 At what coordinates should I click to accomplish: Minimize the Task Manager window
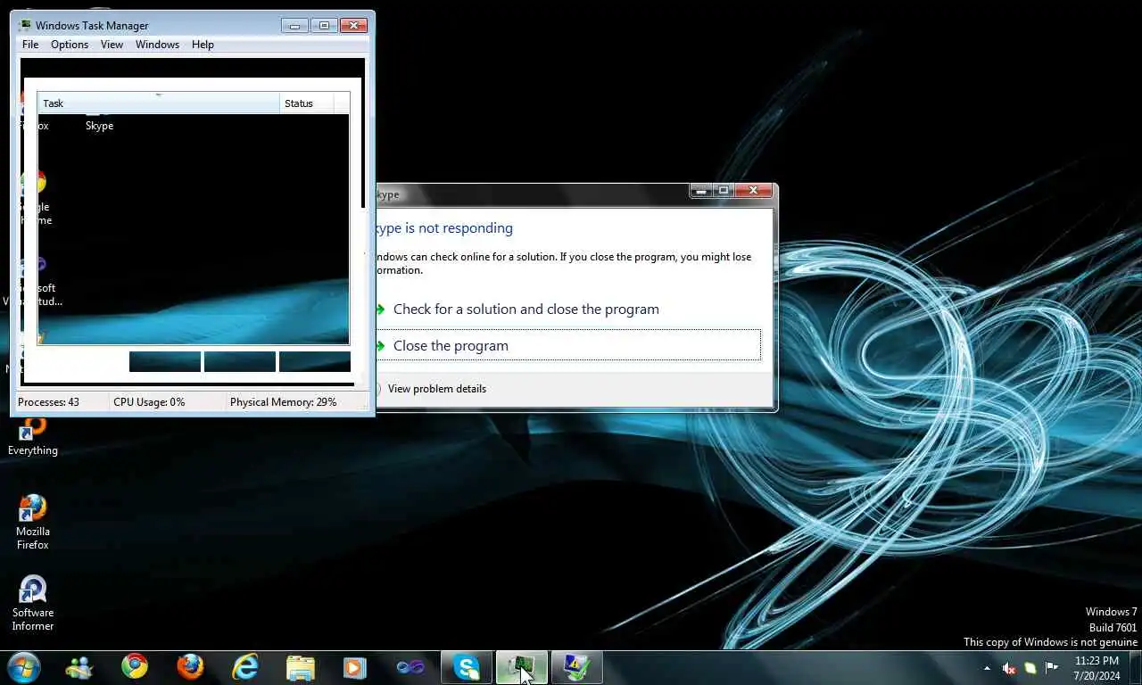click(294, 25)
